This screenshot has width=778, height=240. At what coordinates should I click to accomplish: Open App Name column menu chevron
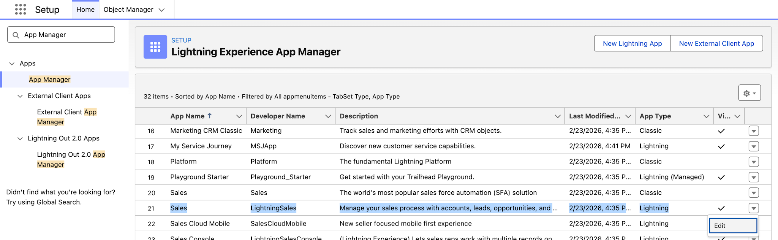[239, 116]
